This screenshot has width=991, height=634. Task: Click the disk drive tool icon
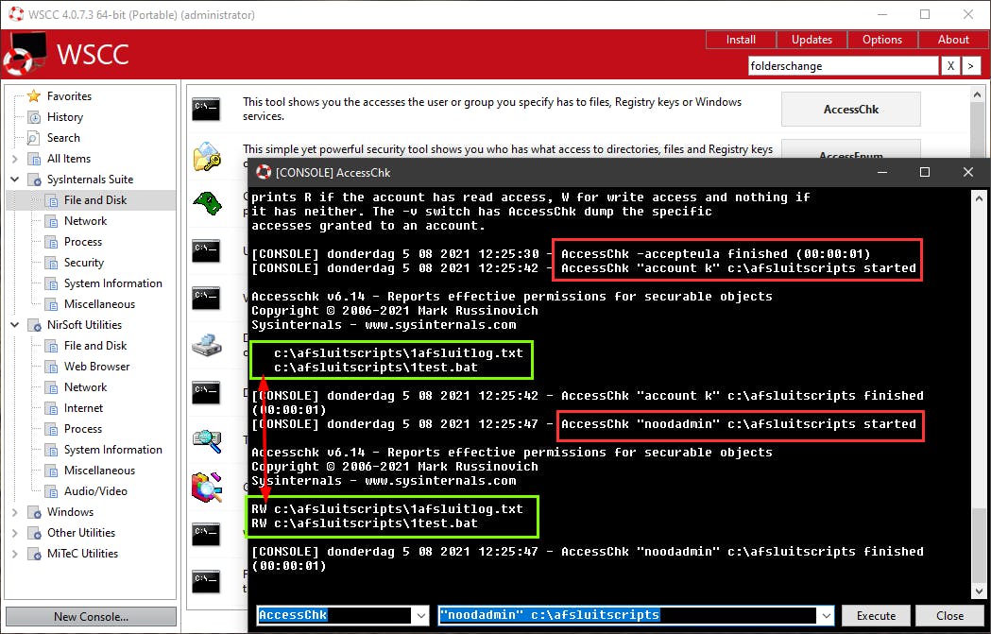207,345
